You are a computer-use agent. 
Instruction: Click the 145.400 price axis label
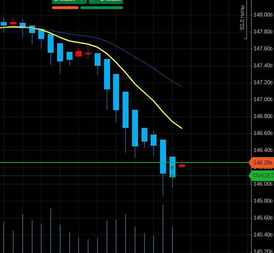coord(263,235)
